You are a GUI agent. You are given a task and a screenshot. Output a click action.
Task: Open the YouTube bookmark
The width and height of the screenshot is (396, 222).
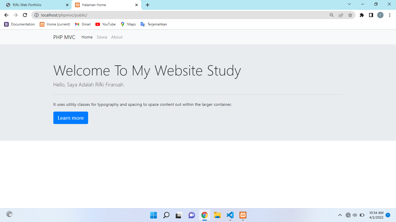[x=106, y=24]
